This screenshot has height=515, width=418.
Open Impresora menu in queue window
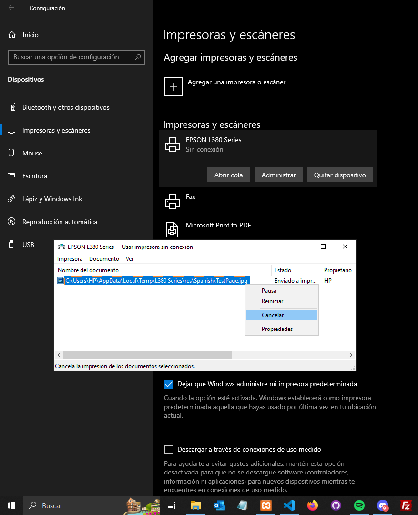pyautogui.click(x=70, y=259)
